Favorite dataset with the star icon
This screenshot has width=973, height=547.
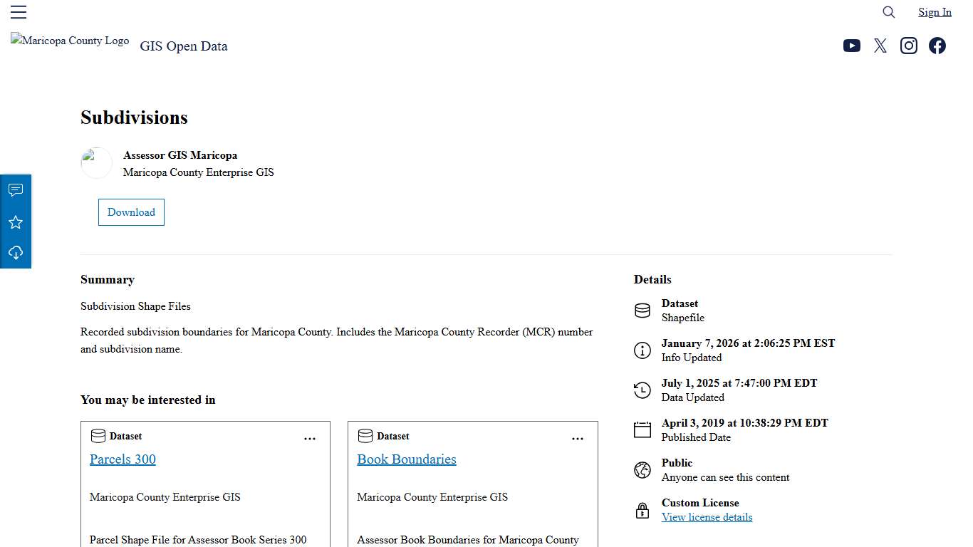point(16,222)
